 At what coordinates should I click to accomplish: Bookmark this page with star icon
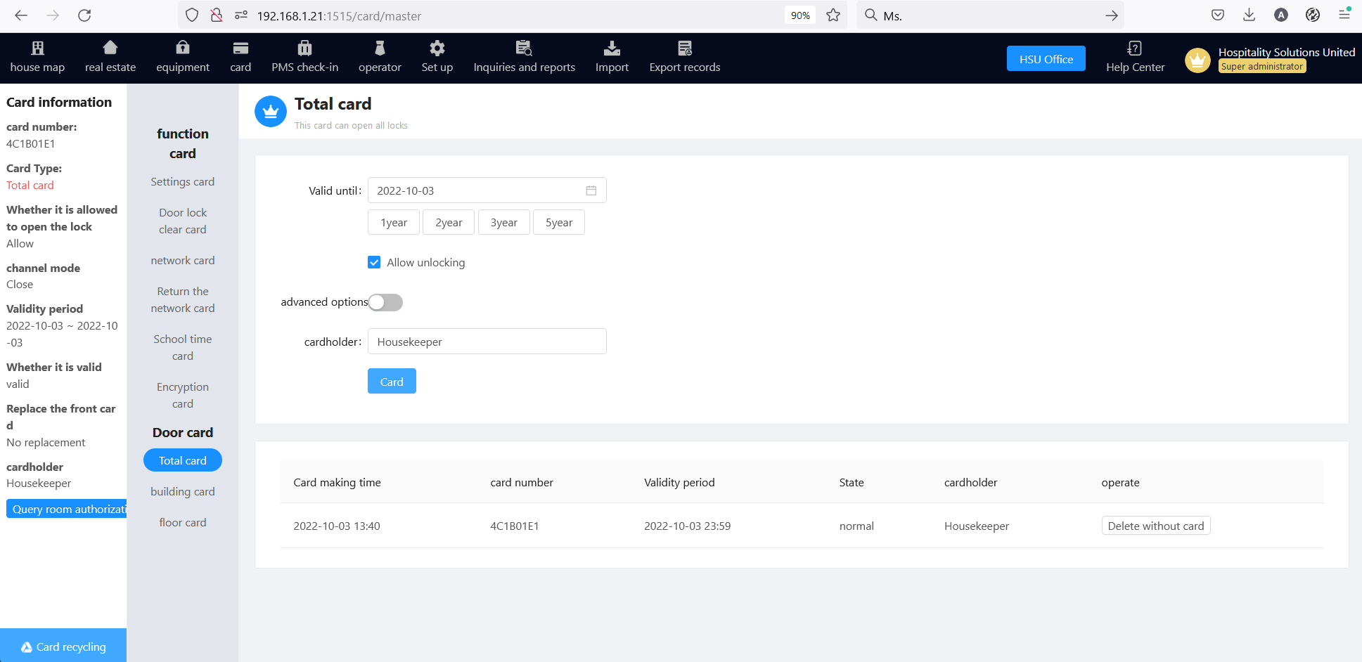[833, 15]
